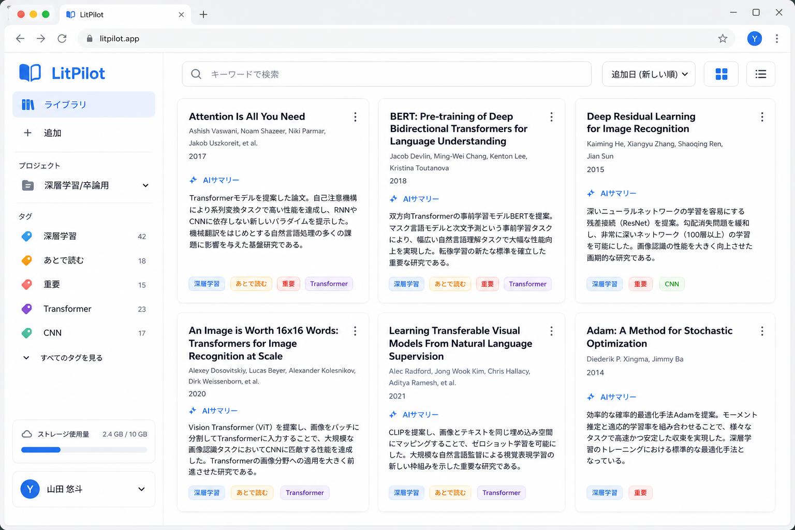
Task: Open more options for Deep Residual Learning card
Action: coord(762,117)
